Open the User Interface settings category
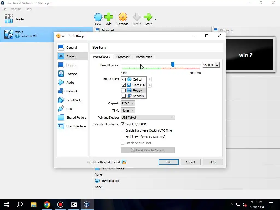 [72, 126]
